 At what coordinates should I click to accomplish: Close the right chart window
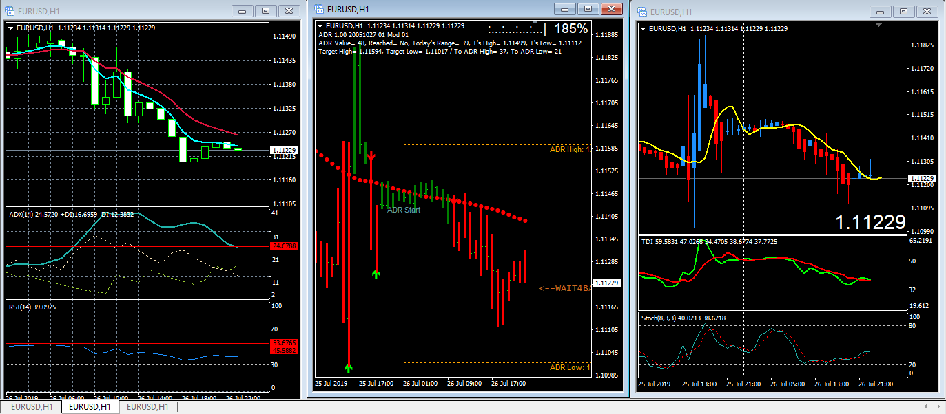(927, 11)
